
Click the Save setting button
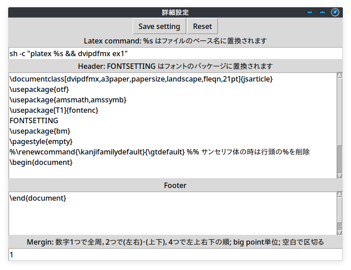click(159, 26)
